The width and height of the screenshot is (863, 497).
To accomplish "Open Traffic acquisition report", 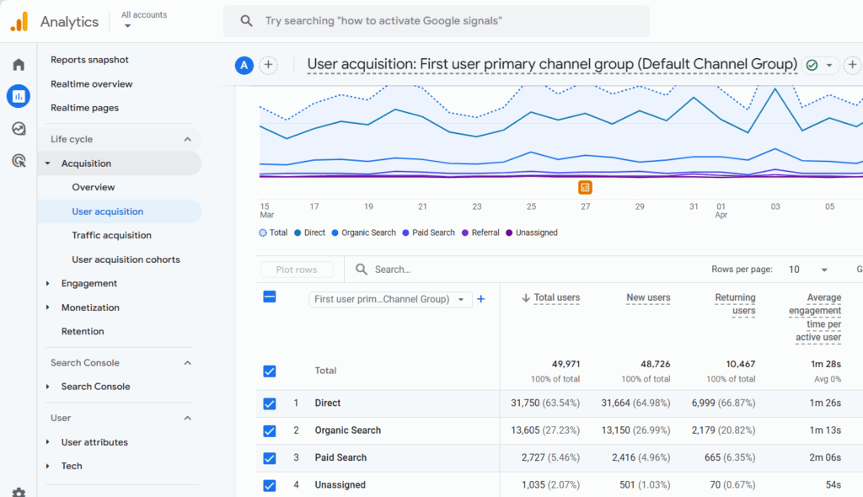I will point(111,236).
